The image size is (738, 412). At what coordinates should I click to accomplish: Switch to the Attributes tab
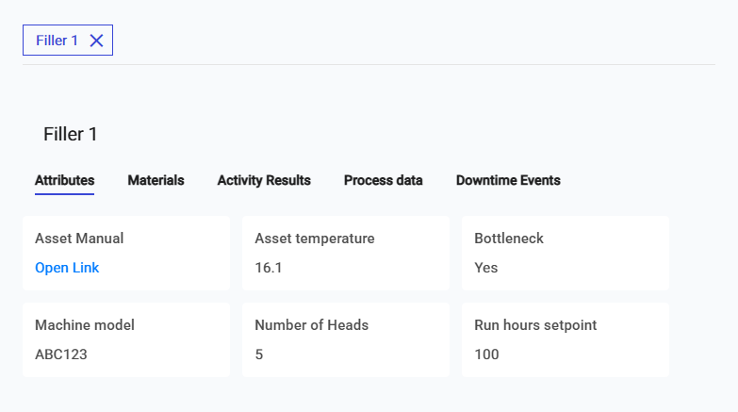tap(64, 180)
